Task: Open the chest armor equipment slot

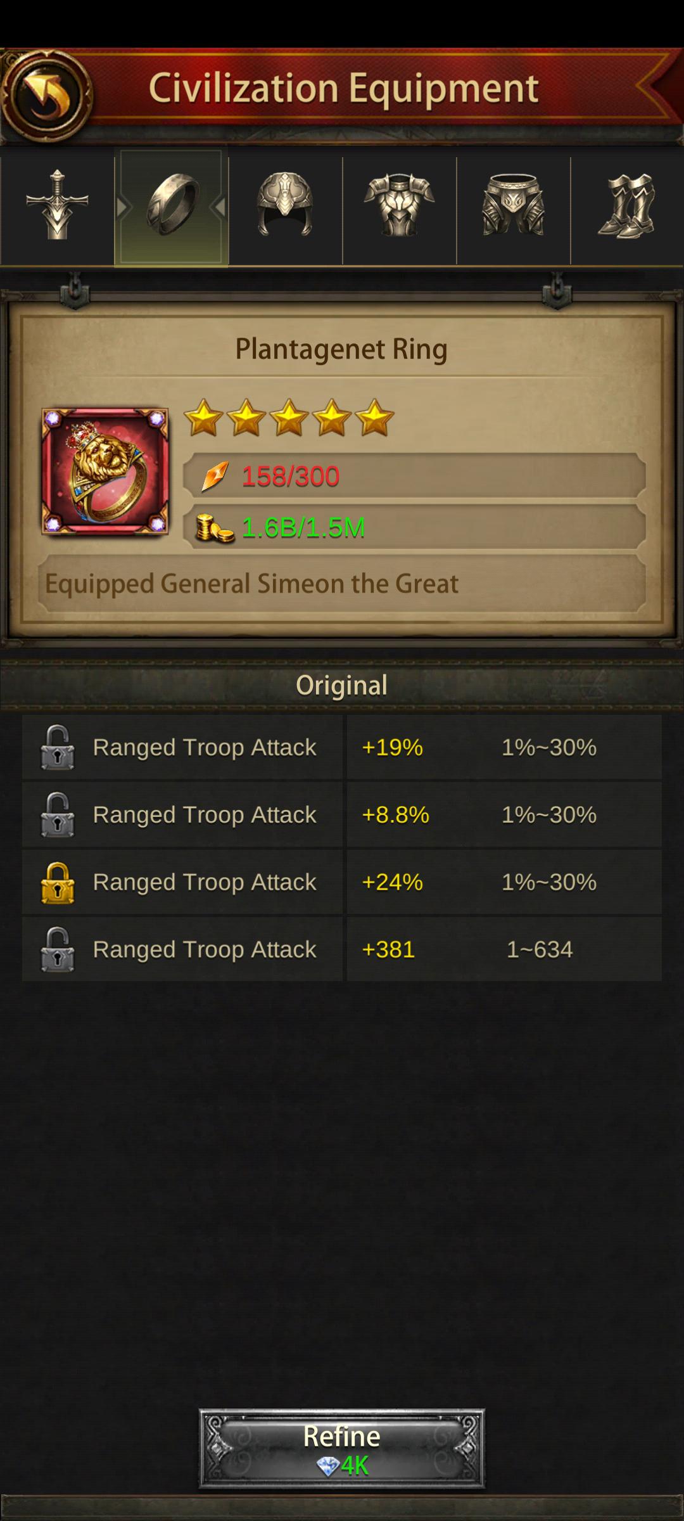Action: (399, 206)
